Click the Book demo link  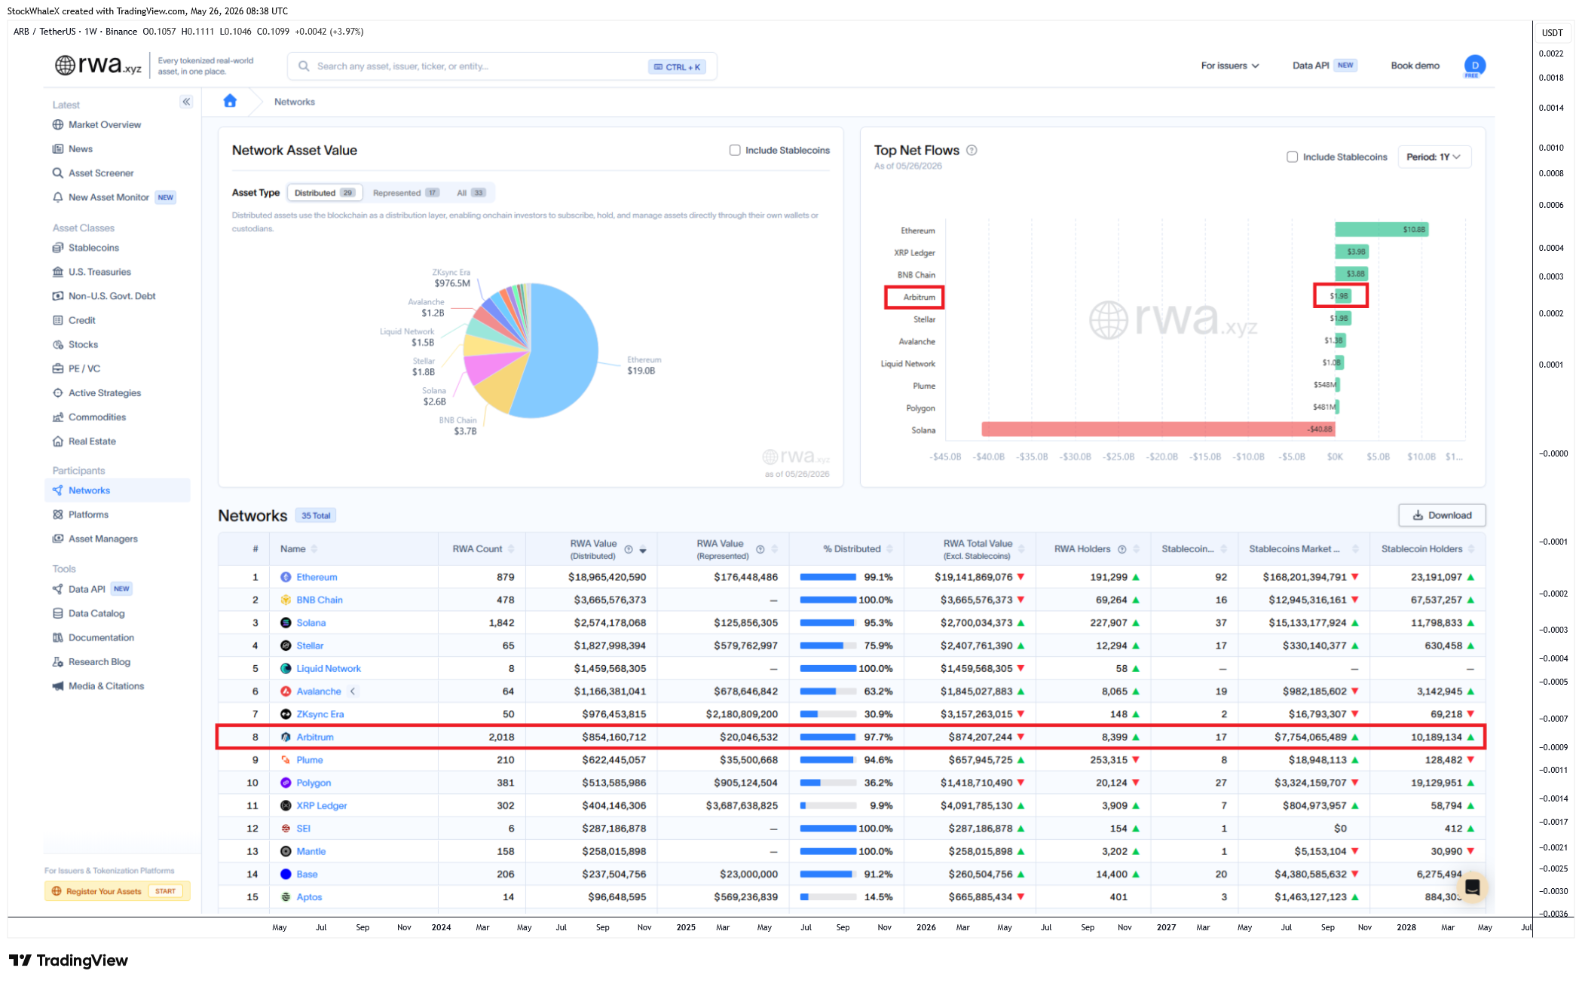coord(1415,66)
